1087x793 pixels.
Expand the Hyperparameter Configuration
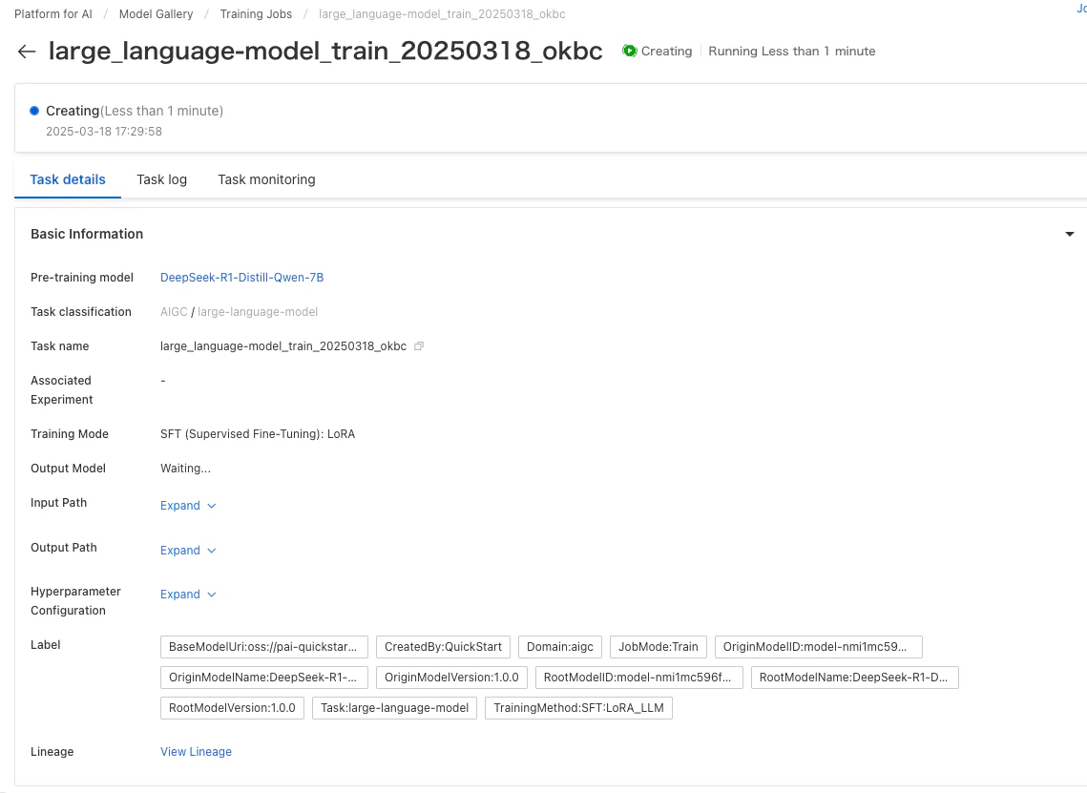pyautogui.click(x=188, y=595)
